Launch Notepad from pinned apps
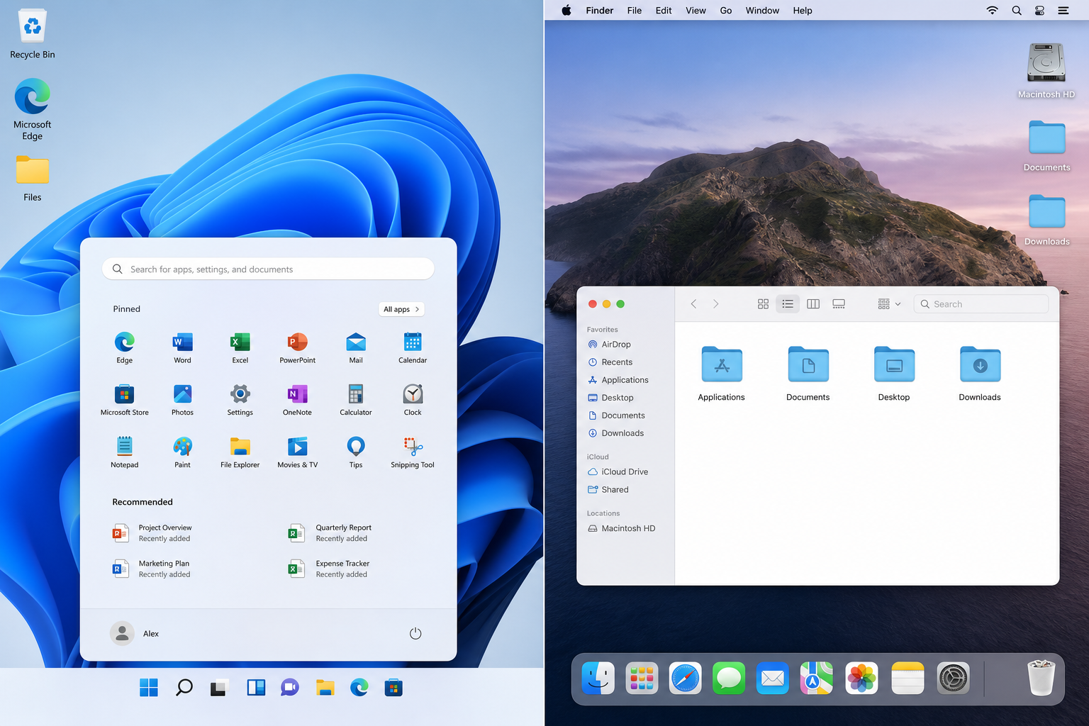This screenshot has height=726, width=1089. pos(125,452)
